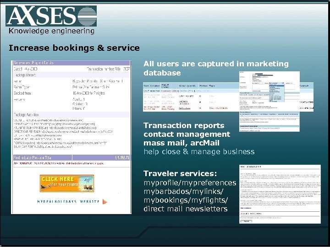
Task: Click the Package Activities section header
Action: point(71,115)
